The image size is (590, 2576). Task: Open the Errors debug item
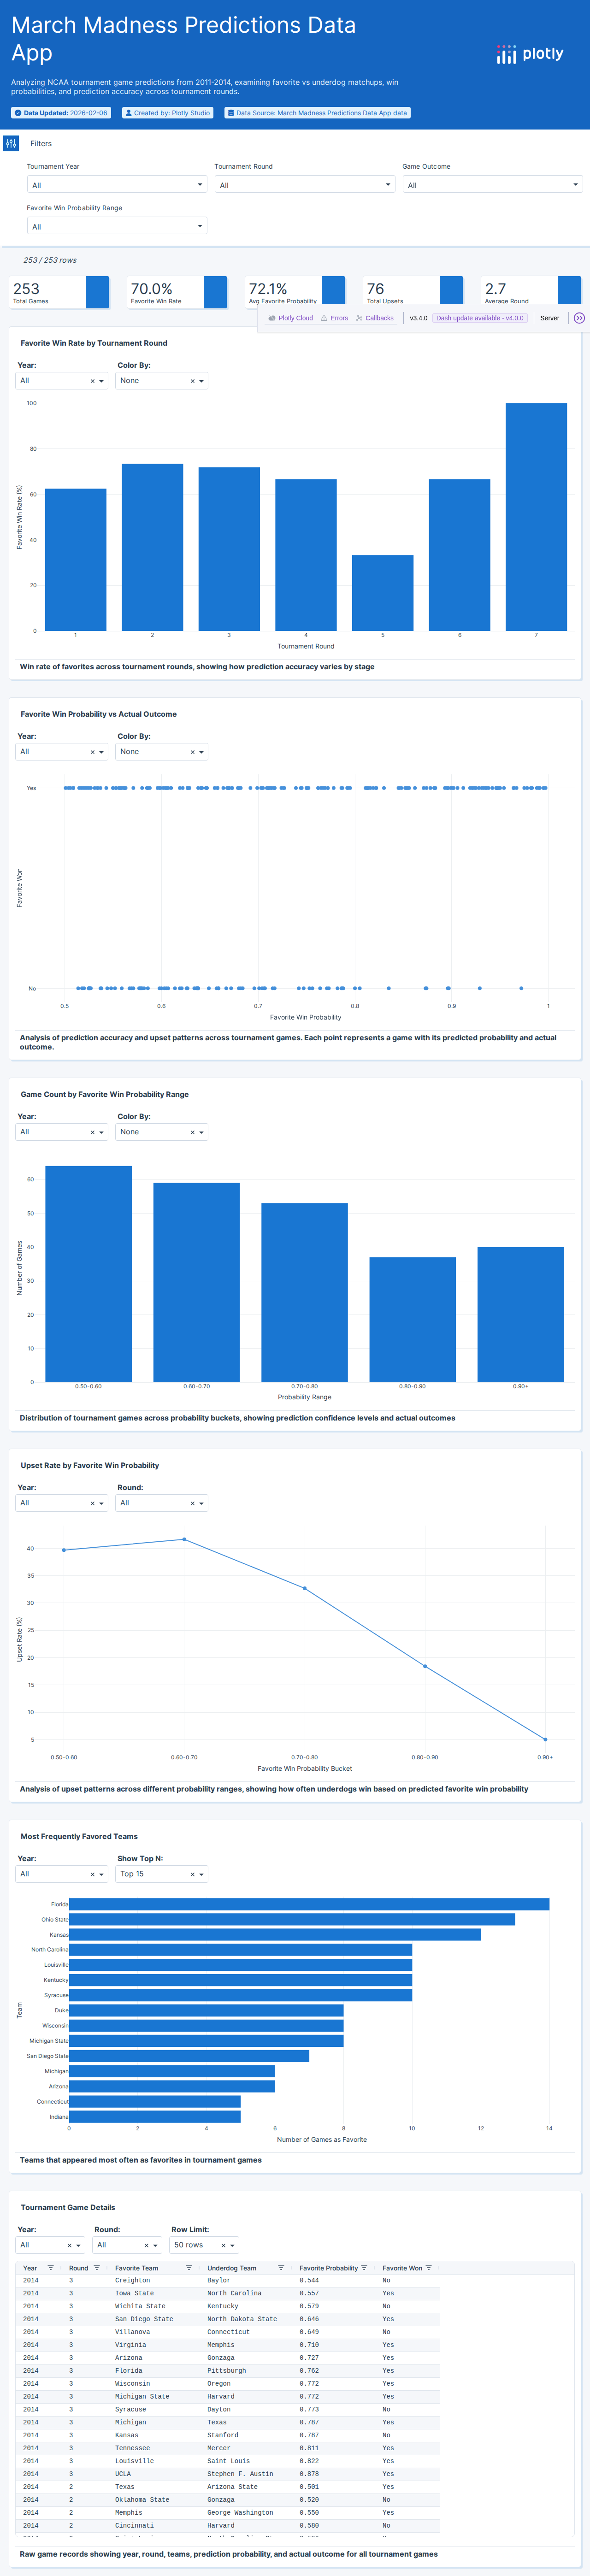click(334, 318)
